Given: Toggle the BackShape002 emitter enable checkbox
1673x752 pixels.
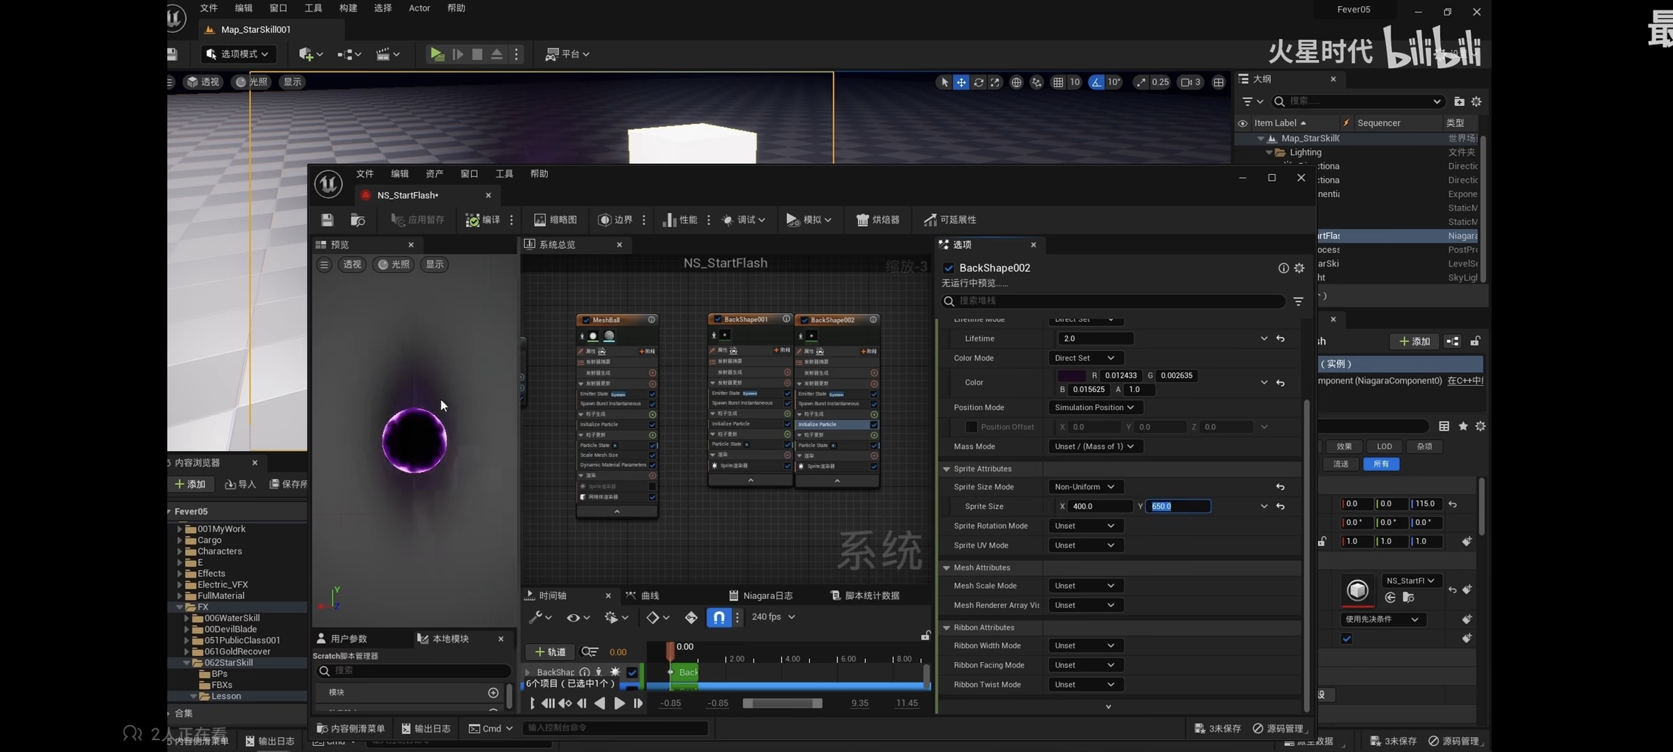Looking at the screenshot, I should pos(949,268).
